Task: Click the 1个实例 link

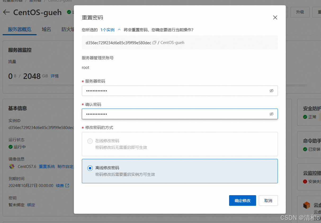Action: click(108, 30)
